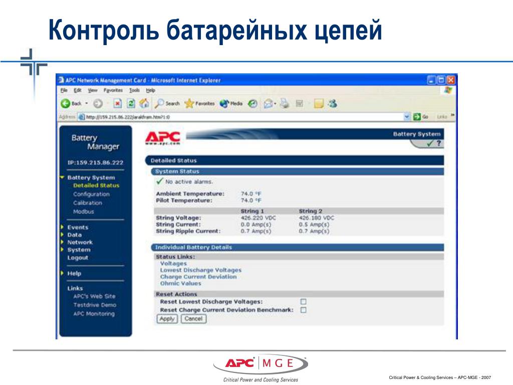Collapse the Battery System tree section

click(x=62, y=177)
